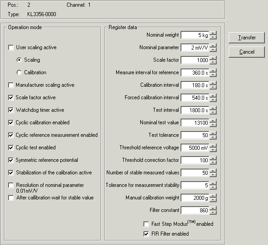268x245 pixels.
Task: Increase Scale factor with up arrow
Action: tap(213, 58)
